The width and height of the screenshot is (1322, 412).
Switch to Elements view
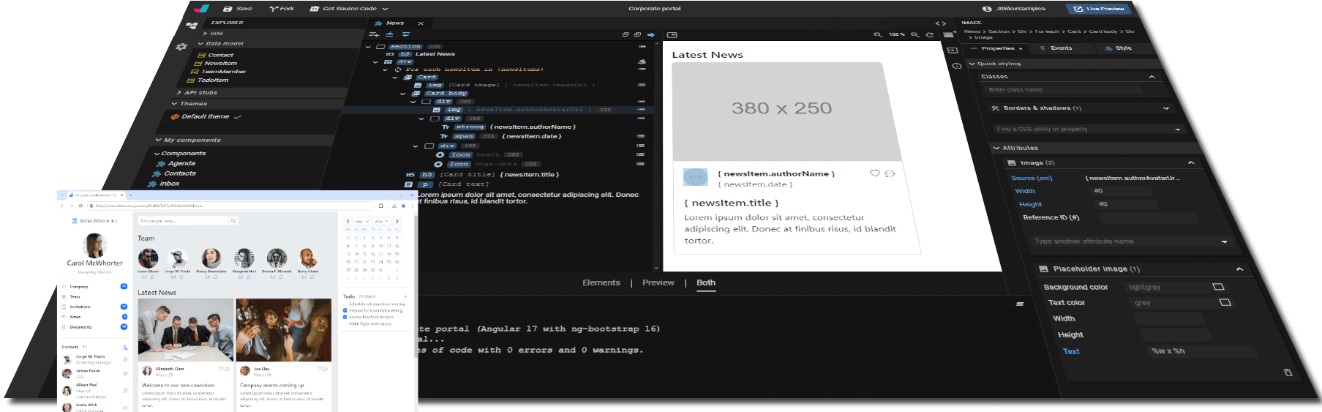[x=601, y=282]
